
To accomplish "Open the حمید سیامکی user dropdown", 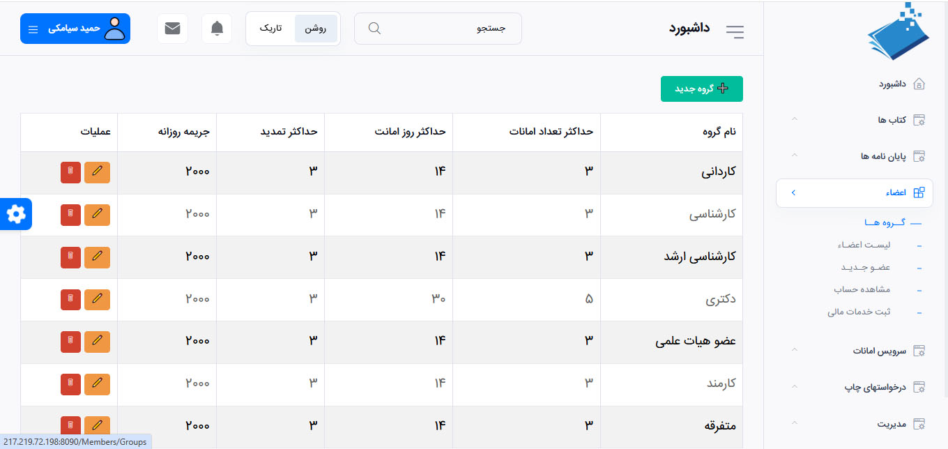I will [x=75, y=29].
